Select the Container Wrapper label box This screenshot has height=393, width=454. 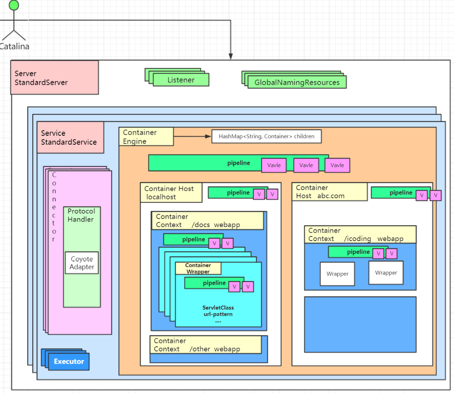point(198,269)
